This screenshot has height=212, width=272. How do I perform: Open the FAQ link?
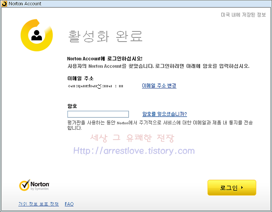point(69,204)
